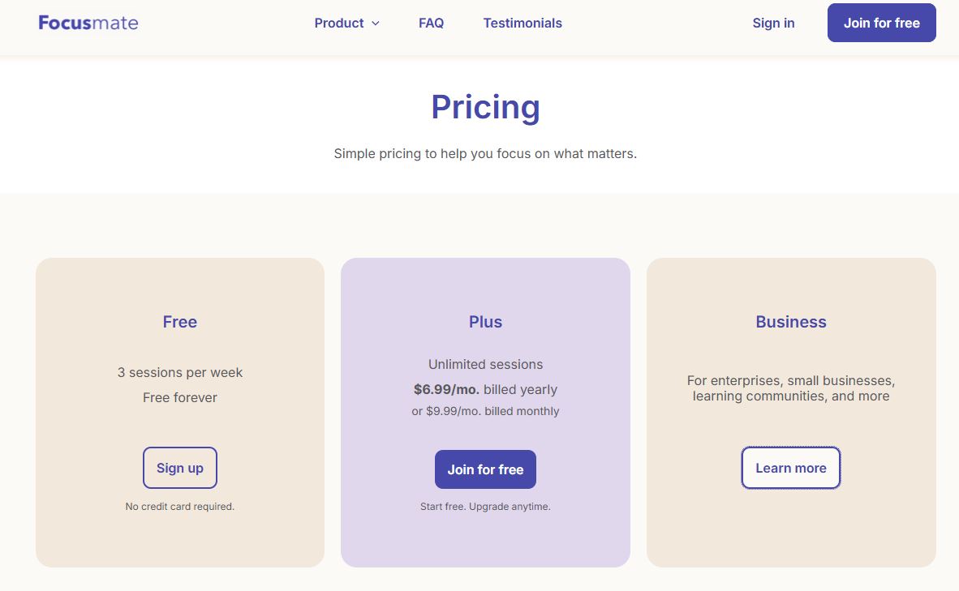The height and width of the screenshot is (591, 959).
Task: Click the No credit card required note
Action: (x=179, y=506)
